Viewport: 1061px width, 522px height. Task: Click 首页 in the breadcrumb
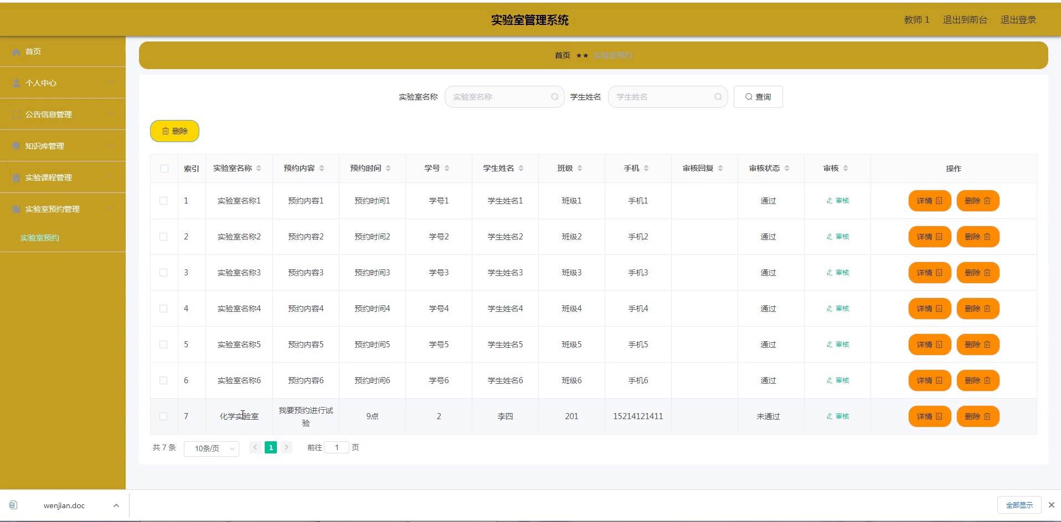pyautogui.click(x=563, y=55)
